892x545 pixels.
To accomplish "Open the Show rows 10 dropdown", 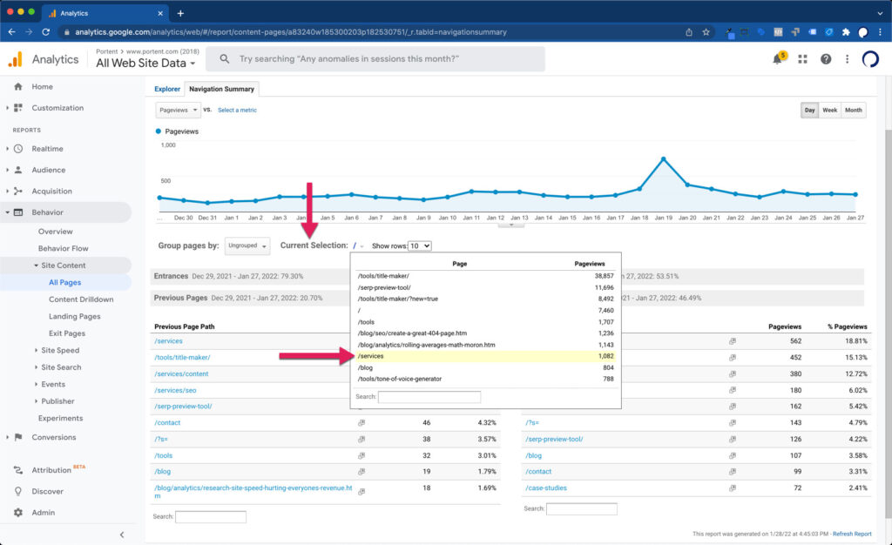I will pos(420,246).
